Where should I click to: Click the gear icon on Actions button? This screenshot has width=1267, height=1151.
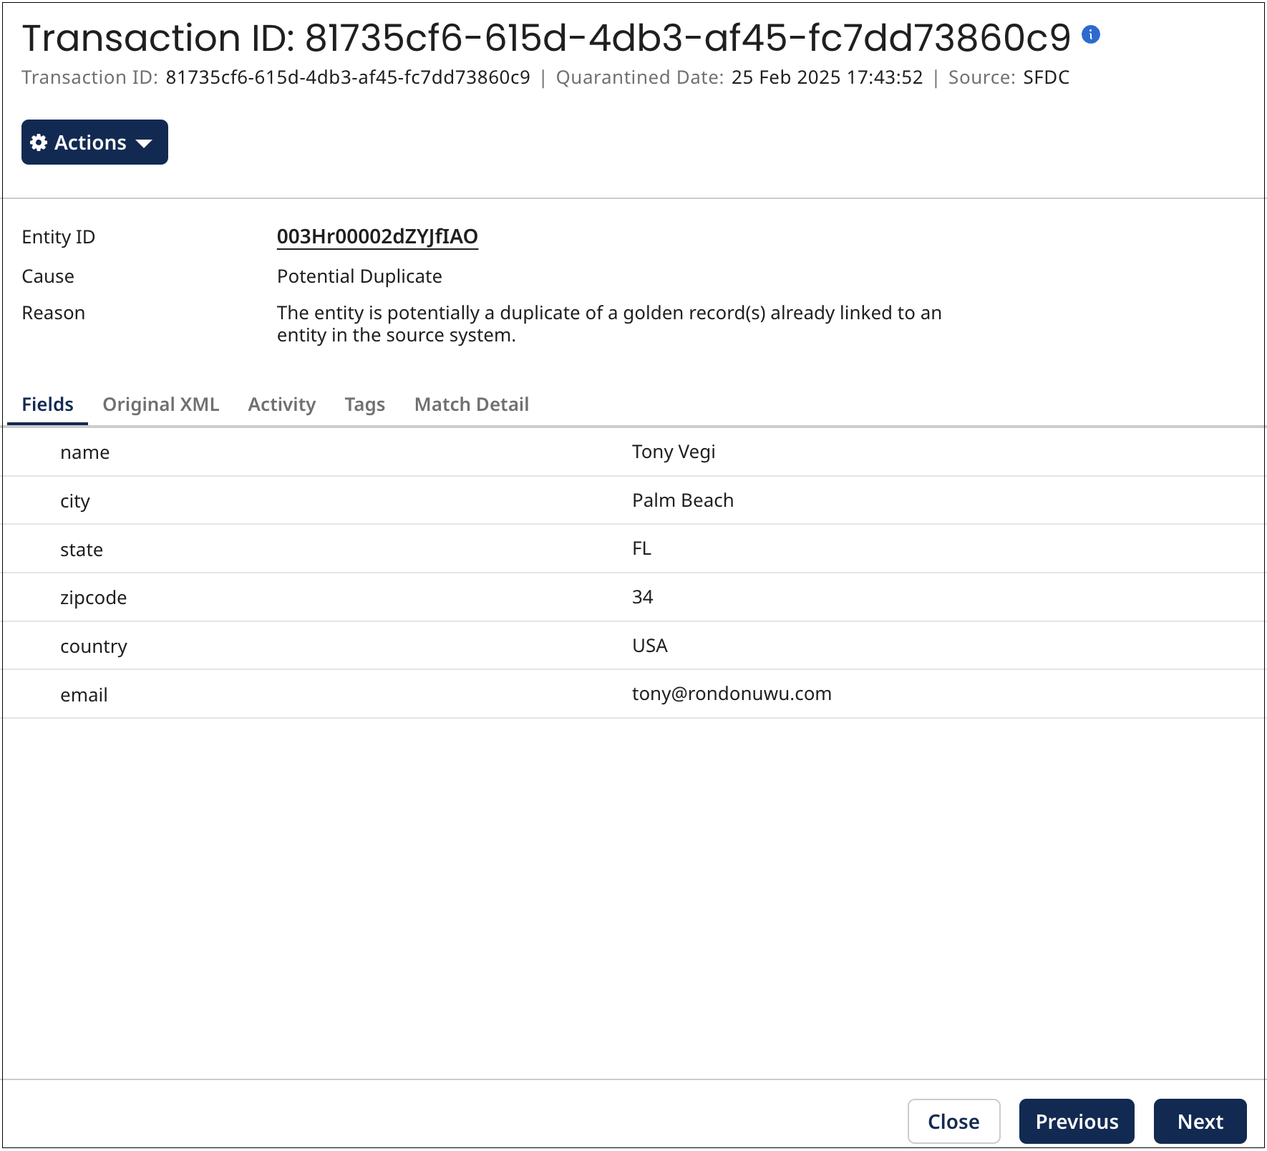39,142
